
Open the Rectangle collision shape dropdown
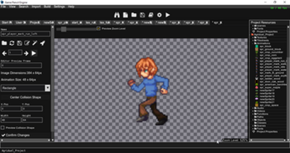click(x=25, y=88)
